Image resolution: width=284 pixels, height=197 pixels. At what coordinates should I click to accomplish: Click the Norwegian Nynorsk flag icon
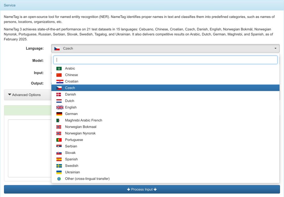coord(59,133)
